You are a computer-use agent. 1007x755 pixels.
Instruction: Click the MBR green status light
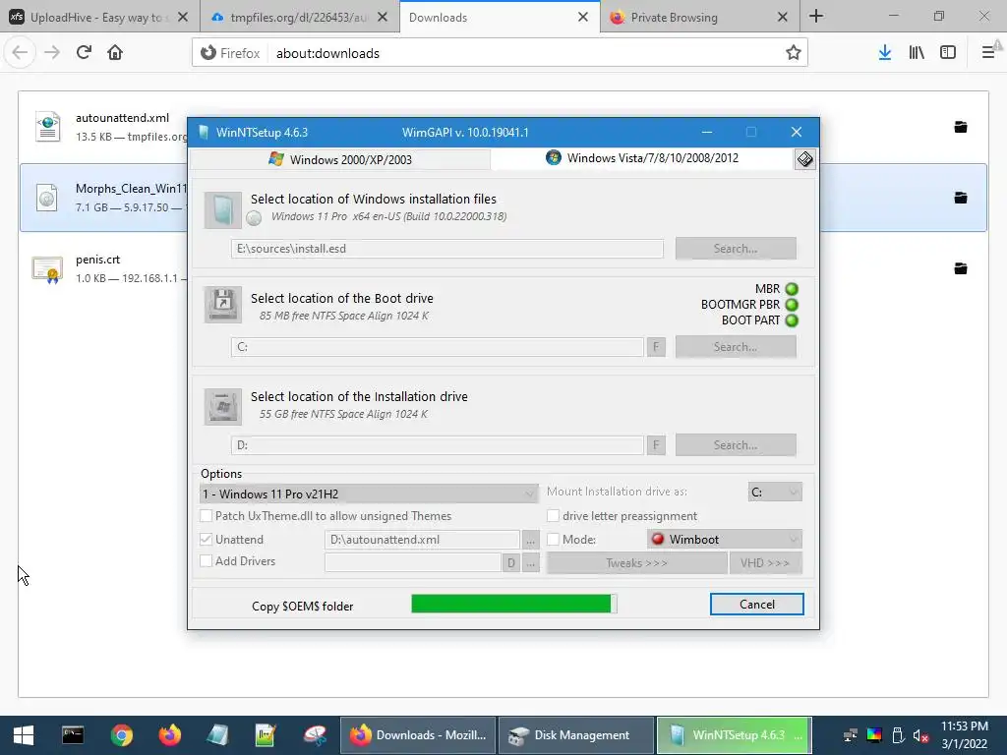coord(792,289)
